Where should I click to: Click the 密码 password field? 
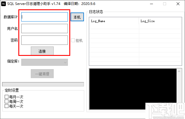[45, 40]
